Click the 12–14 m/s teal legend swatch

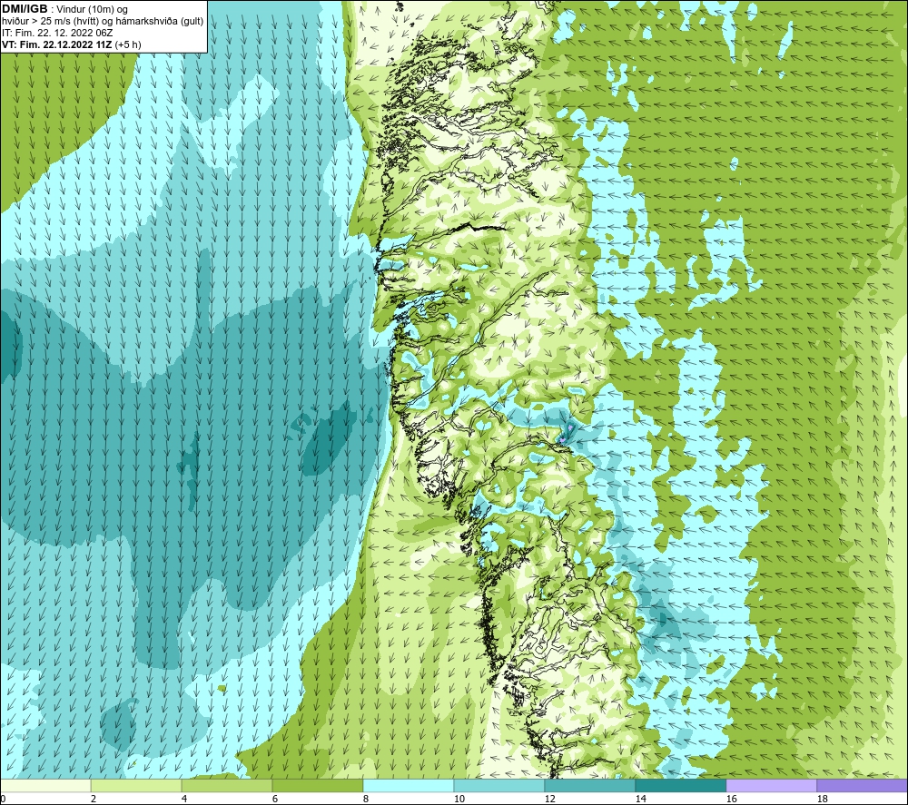pos(590,785)
